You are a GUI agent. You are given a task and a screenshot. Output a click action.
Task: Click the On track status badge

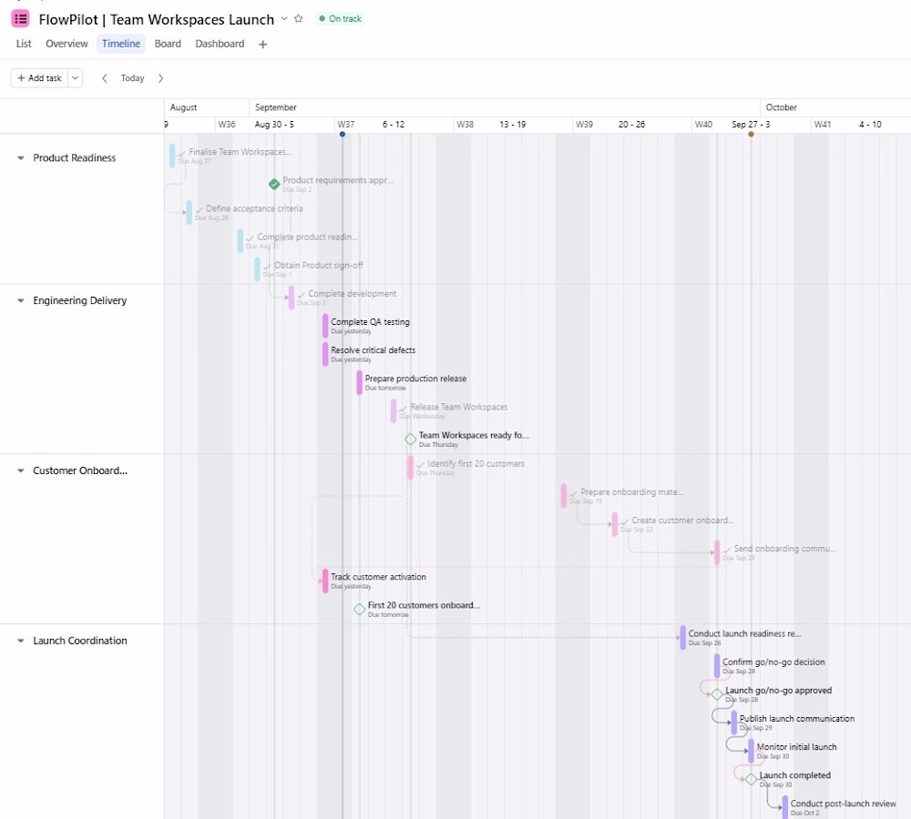341,18
